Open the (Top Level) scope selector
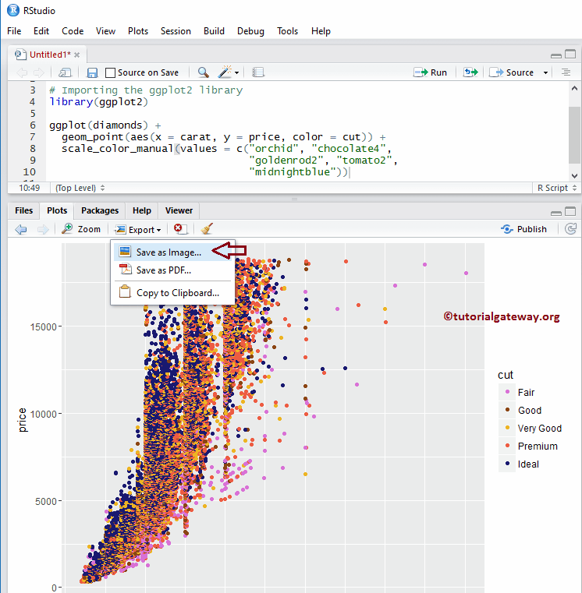Image resolution: width=582 pixels, height=593 pixels. [x=80, y=188]
